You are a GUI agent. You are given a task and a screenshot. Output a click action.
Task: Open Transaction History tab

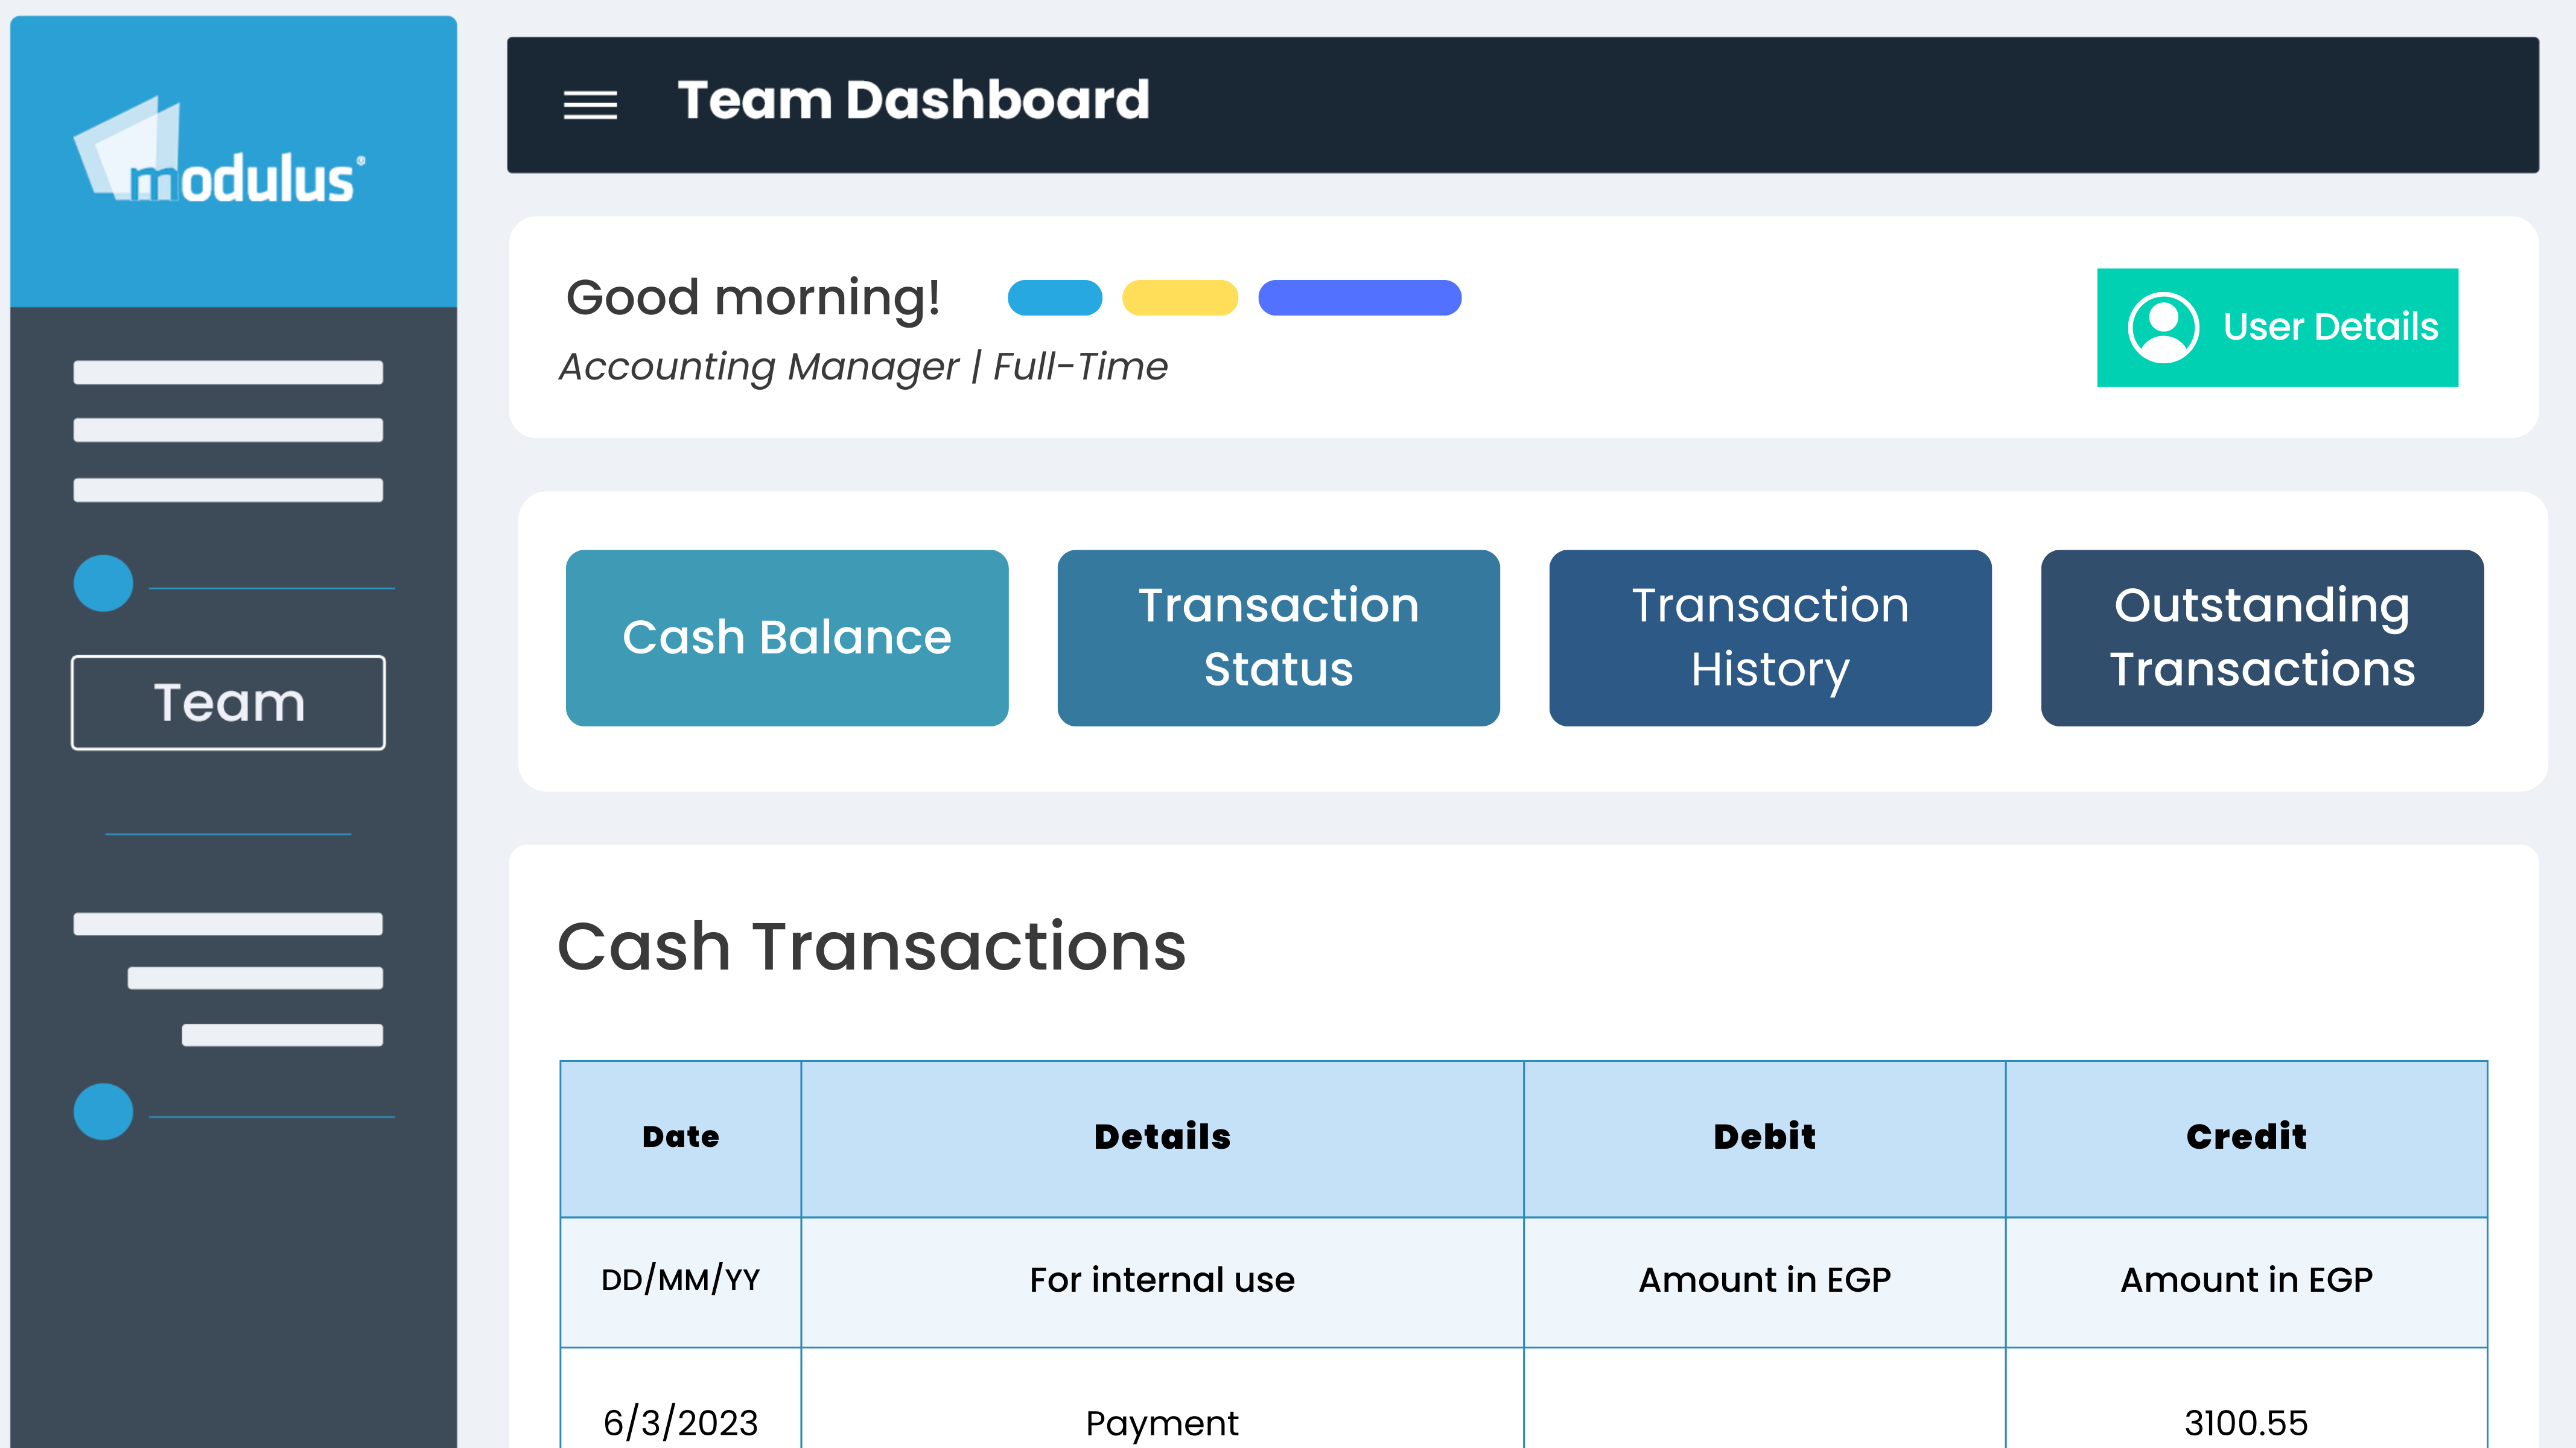[x=1770, y=638]
